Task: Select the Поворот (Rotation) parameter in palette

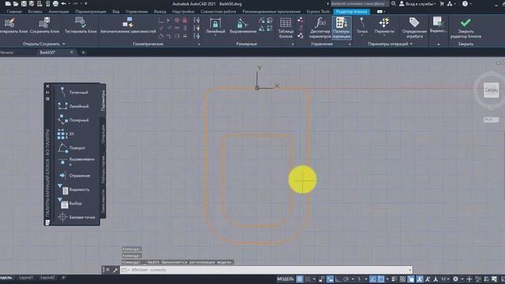Action: point(72,148)
